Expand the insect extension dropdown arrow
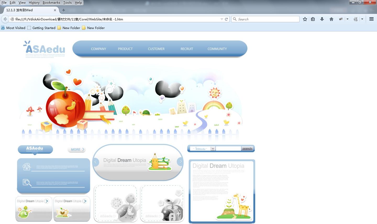This screenshot has height=224, width=377. (347, 19)
